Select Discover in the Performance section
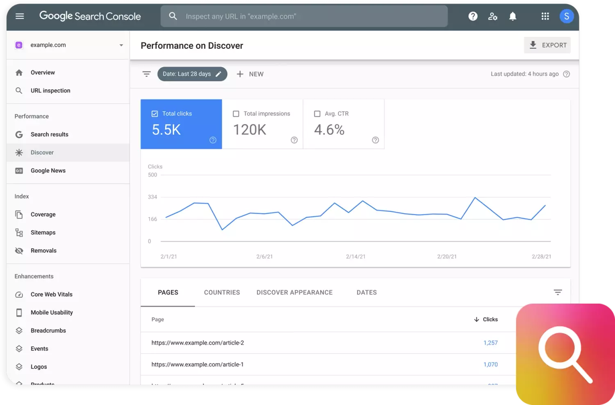The width and height of the screenshot is (615, 405). (x=42, y=152)
